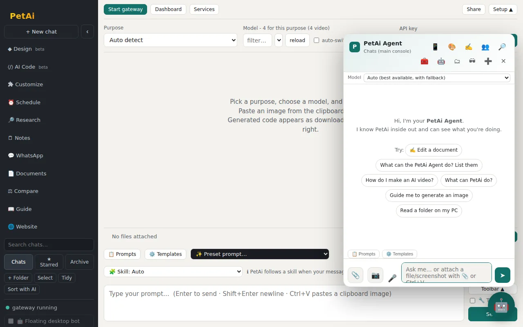Toggle the auto-switch checkbox
Screen dimensions: 523x327
tap(316, 40)
